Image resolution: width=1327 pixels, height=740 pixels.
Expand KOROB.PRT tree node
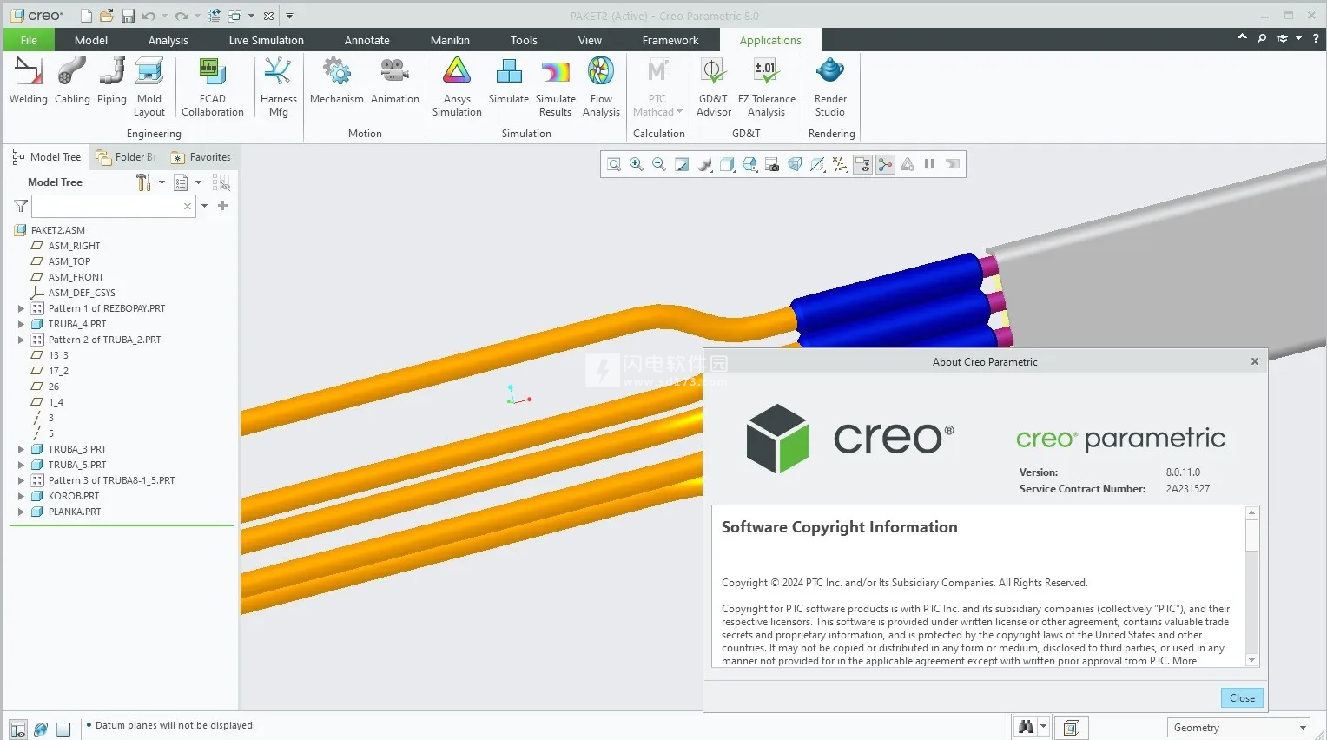[x=21, y=496]
